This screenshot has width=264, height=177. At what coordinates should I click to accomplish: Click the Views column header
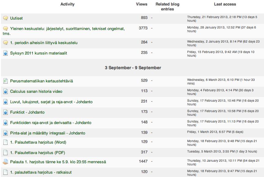(x=142, y=4)
